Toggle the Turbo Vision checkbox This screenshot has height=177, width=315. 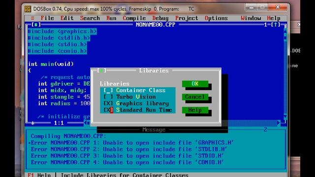[x=108, y=97]
